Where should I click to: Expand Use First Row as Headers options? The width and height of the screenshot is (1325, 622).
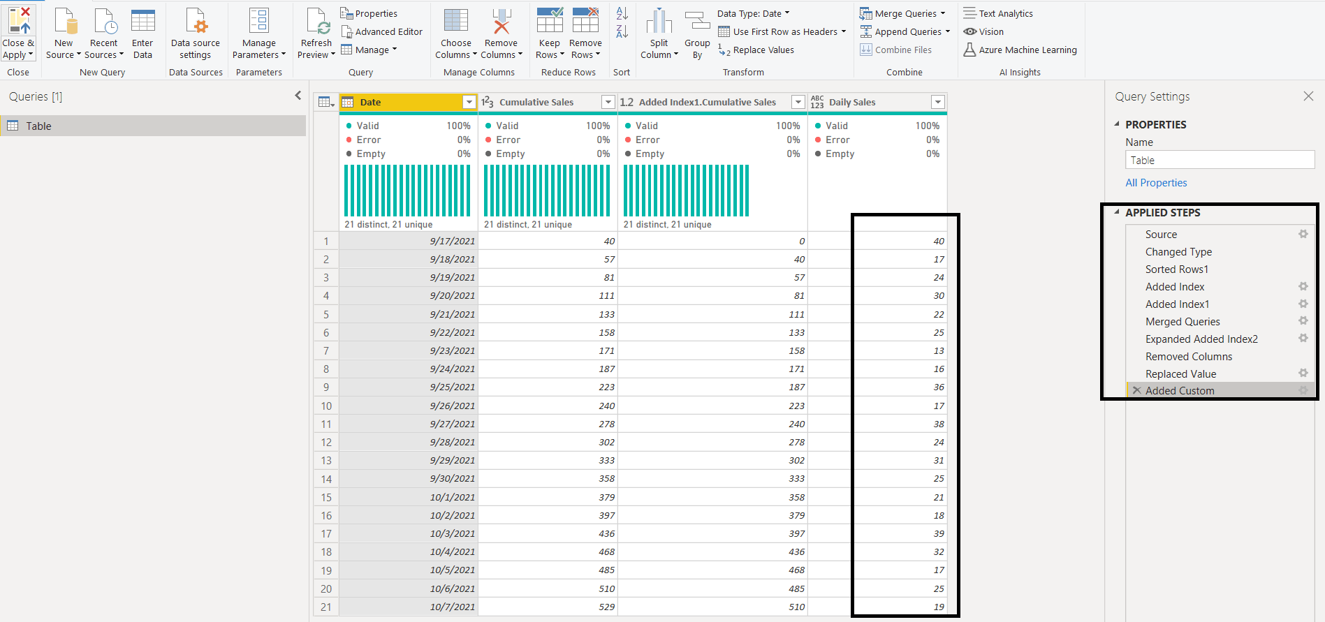(844, 31)
